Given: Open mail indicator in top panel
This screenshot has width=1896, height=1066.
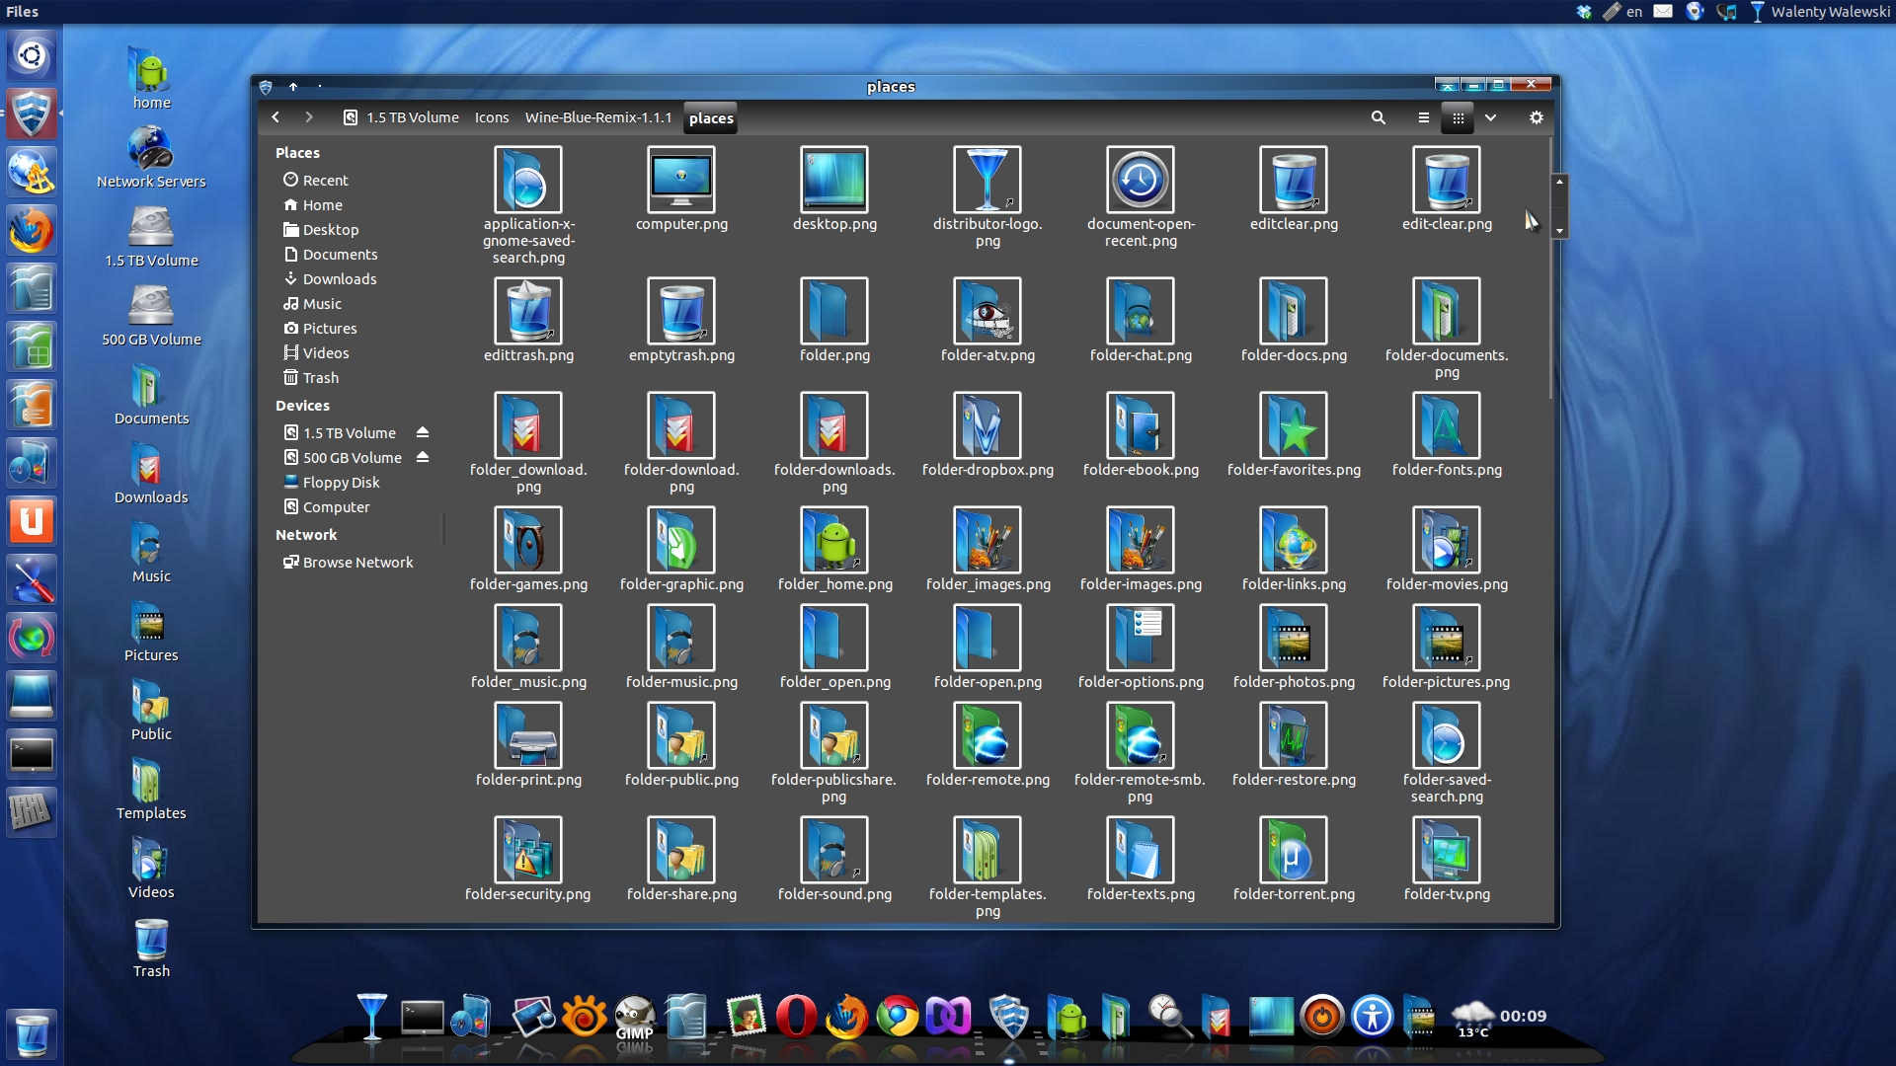Looking at the screenshot, I should pyautogui.click(x=1663, y=12).
